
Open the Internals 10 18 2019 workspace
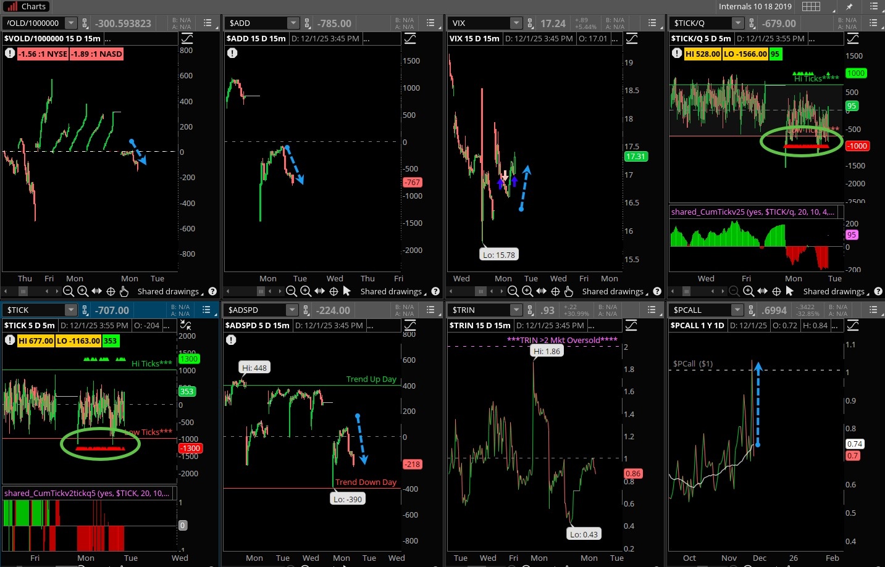point(755,7)
